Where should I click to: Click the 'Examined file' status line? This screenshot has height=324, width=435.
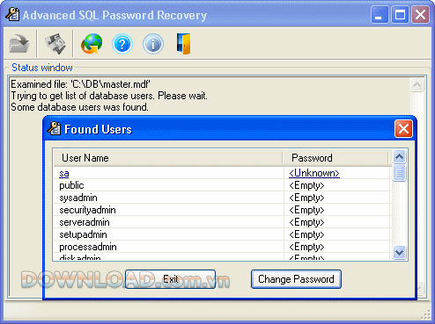pos(80,84)
